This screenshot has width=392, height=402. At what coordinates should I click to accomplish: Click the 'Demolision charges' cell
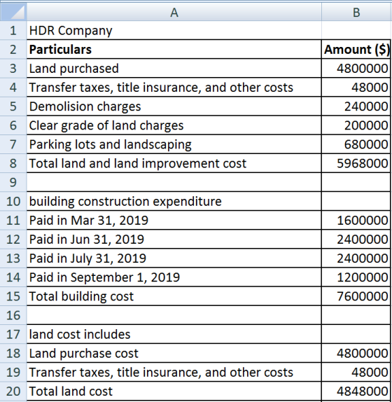point(174,106)
